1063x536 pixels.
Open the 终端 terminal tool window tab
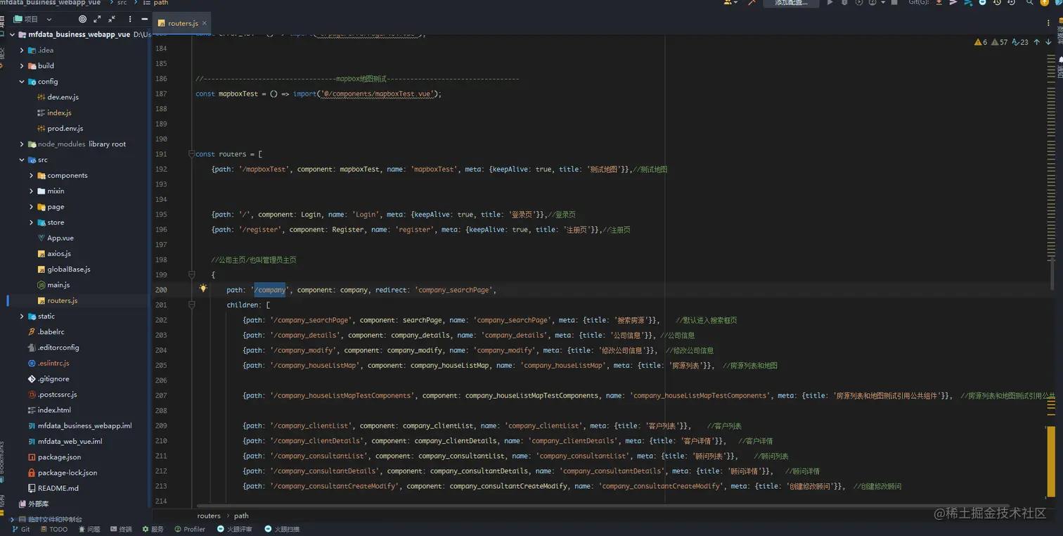point(121,529)
